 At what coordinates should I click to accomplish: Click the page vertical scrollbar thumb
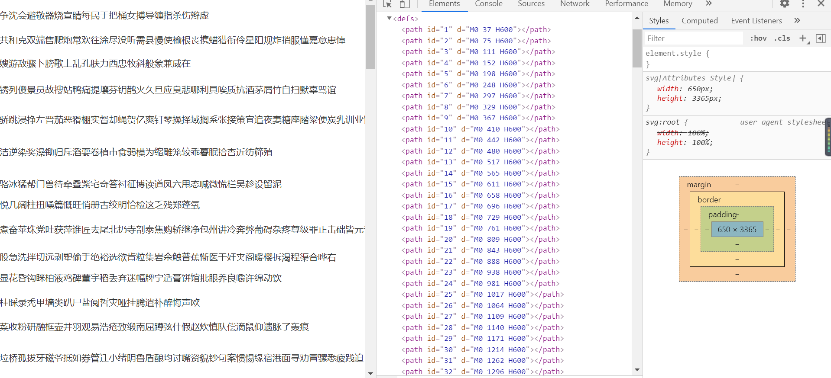(x=370, y=37)
